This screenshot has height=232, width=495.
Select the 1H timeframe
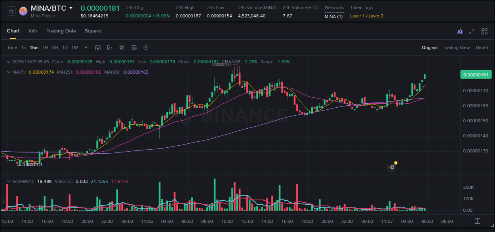45,47
